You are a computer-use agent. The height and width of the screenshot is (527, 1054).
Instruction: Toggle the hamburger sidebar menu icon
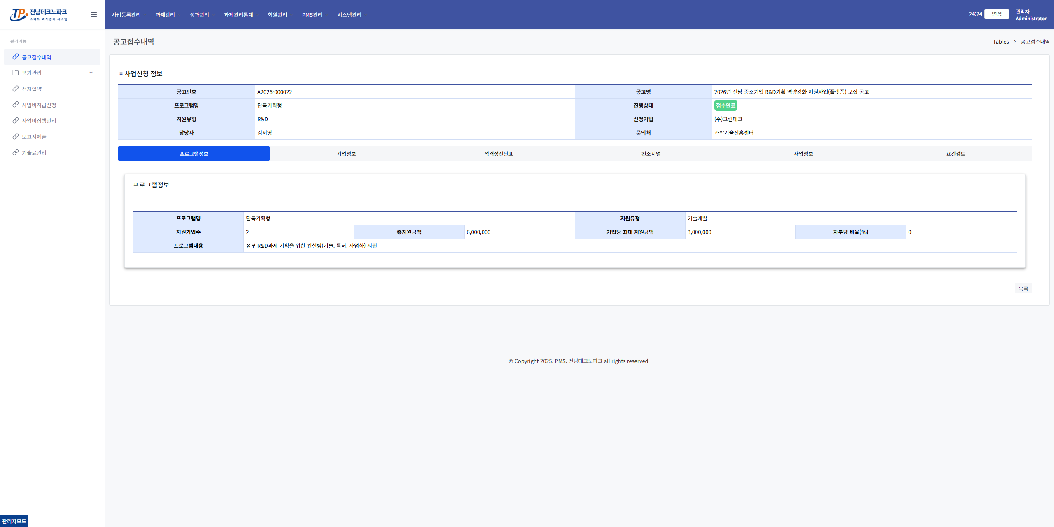pyautogui.click(x=94, y=14)
